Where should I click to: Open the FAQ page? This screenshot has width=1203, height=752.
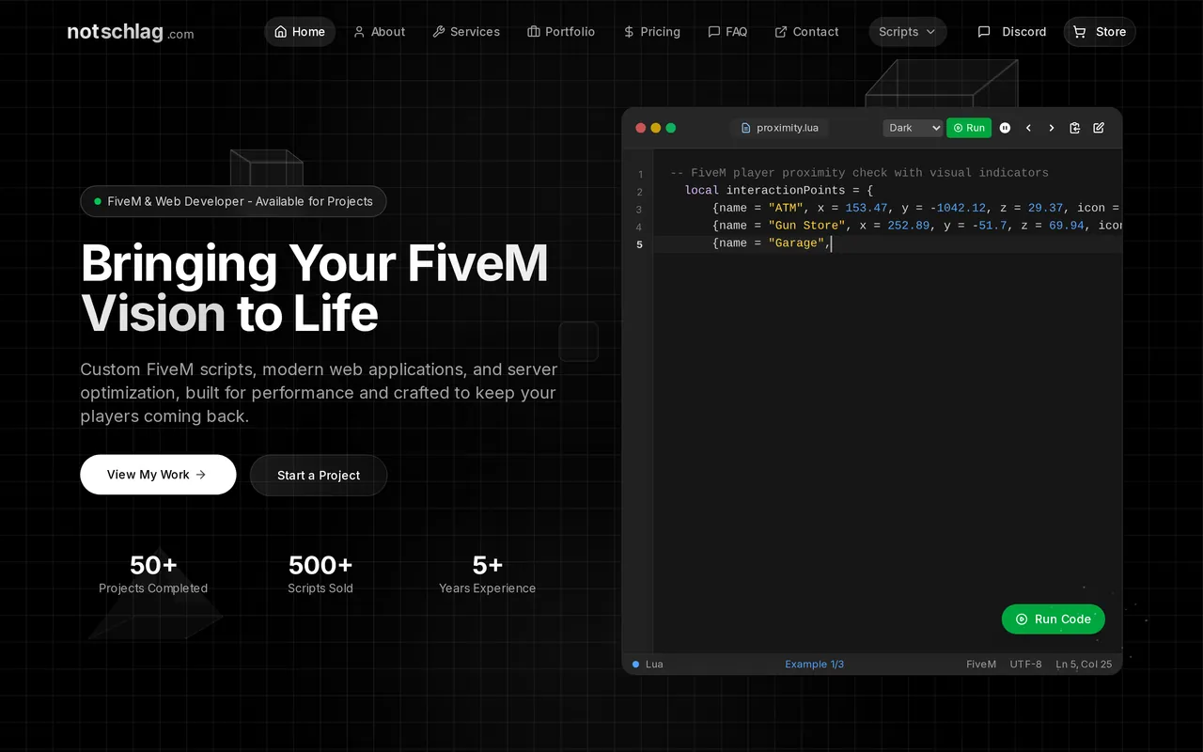pos(727,32)
